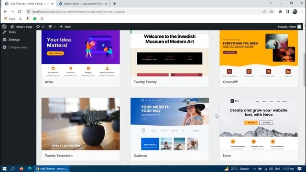306x172 pixels.
Task: Open the volume control in the tray
Action: click(x=271, y=169)
